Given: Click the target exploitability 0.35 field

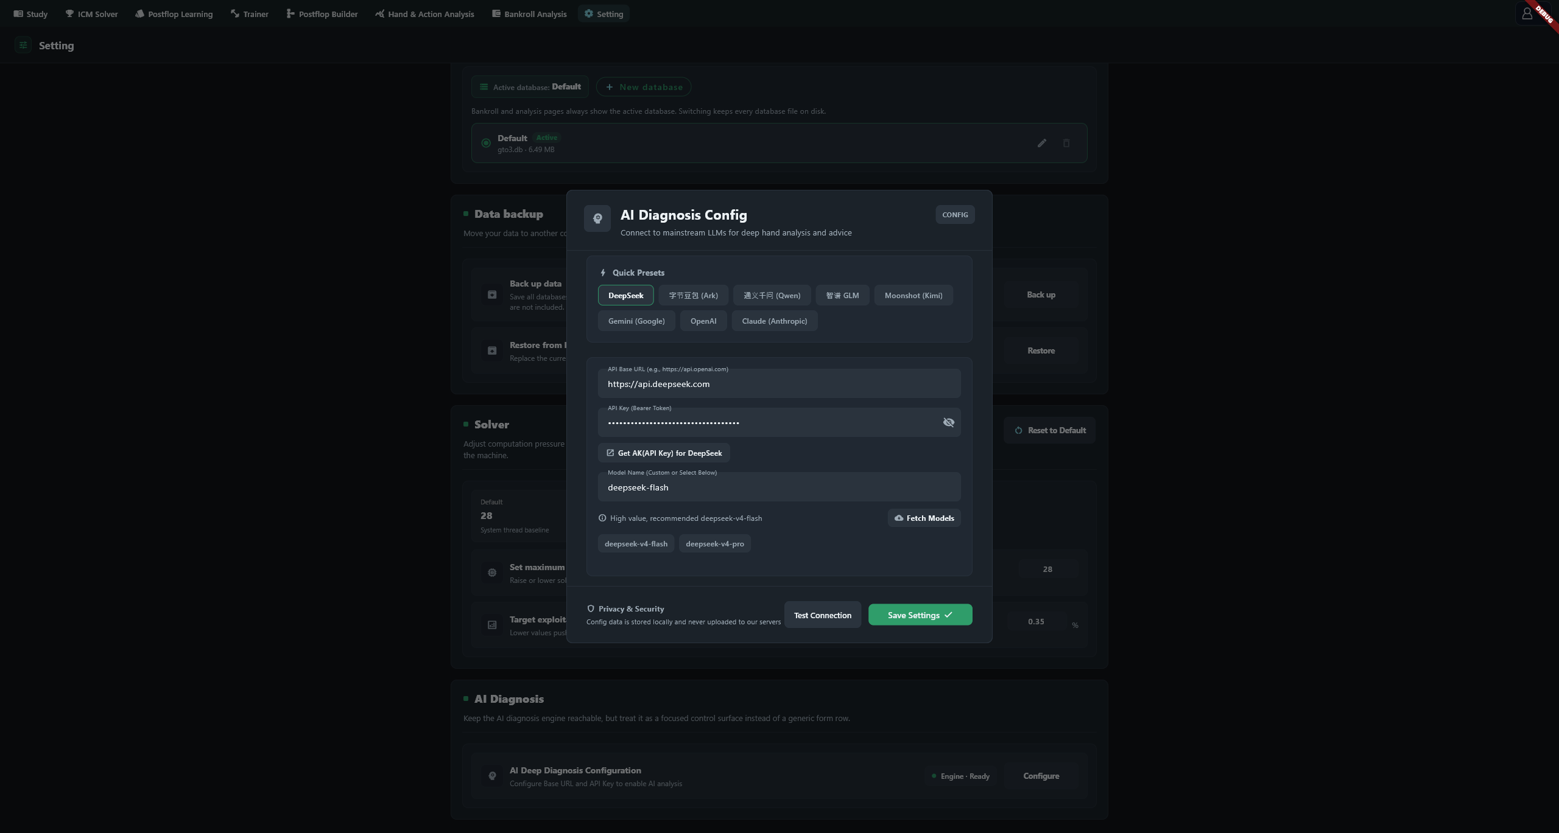Looking at the screenshot, I should 1036,621.
